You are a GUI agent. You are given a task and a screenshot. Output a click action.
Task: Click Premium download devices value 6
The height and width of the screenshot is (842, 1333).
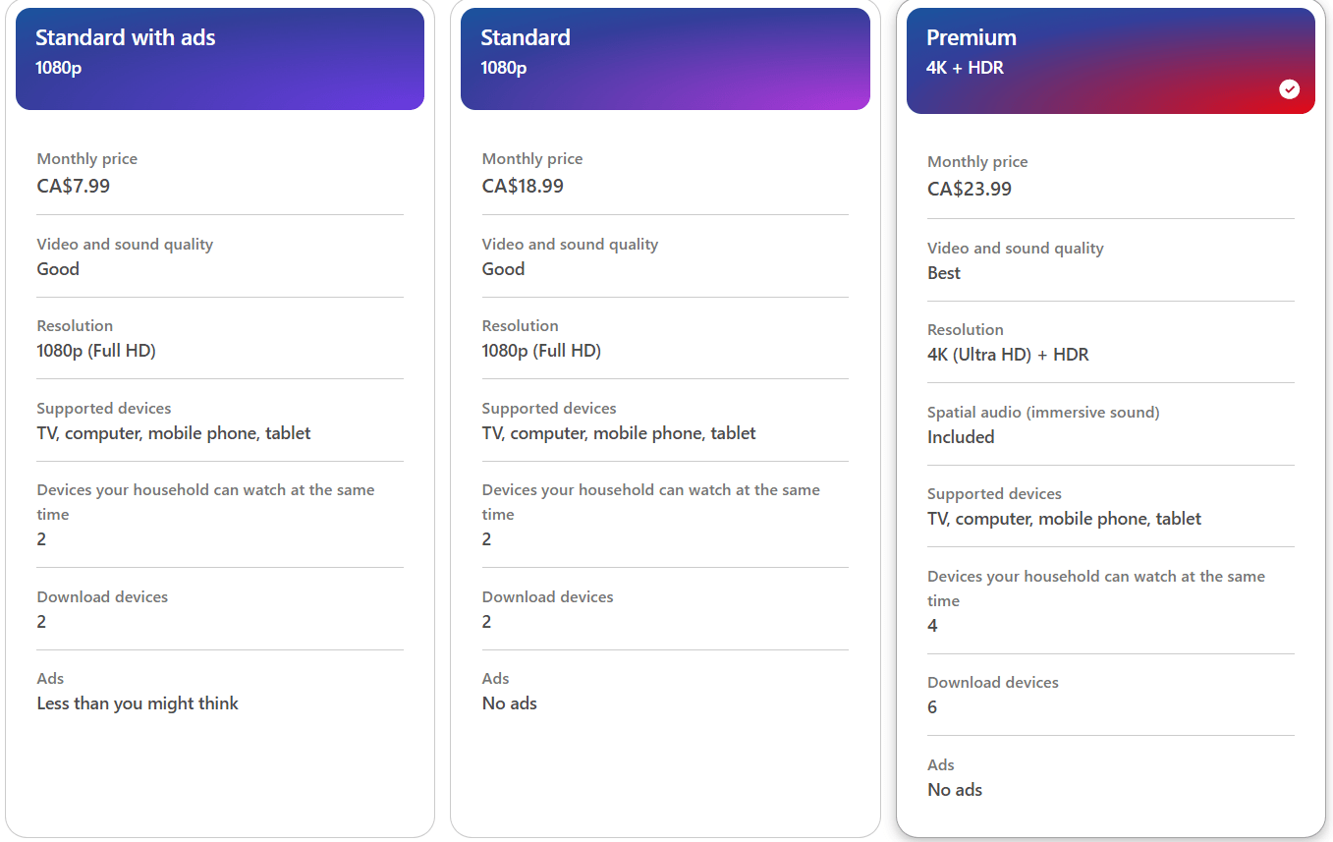(932, 707)
